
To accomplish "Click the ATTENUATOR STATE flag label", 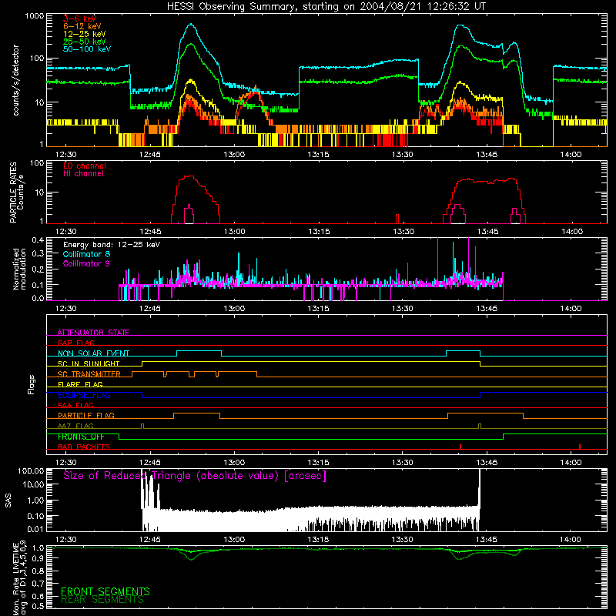I will pyautogui.click(x=93, y=333).
